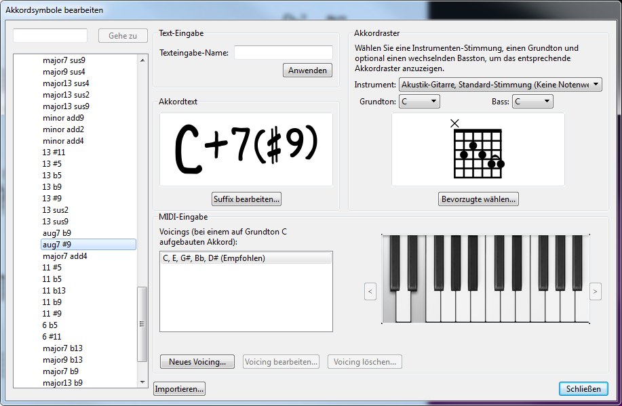Select highlighted 'aug7 #9' entry

88,244
